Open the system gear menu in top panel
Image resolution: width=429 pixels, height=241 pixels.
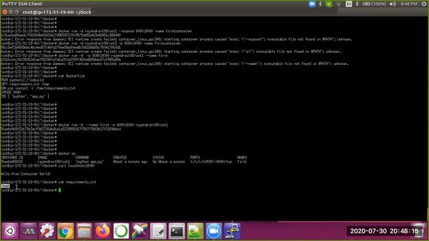pyautogui.click(x=424, y=4)
